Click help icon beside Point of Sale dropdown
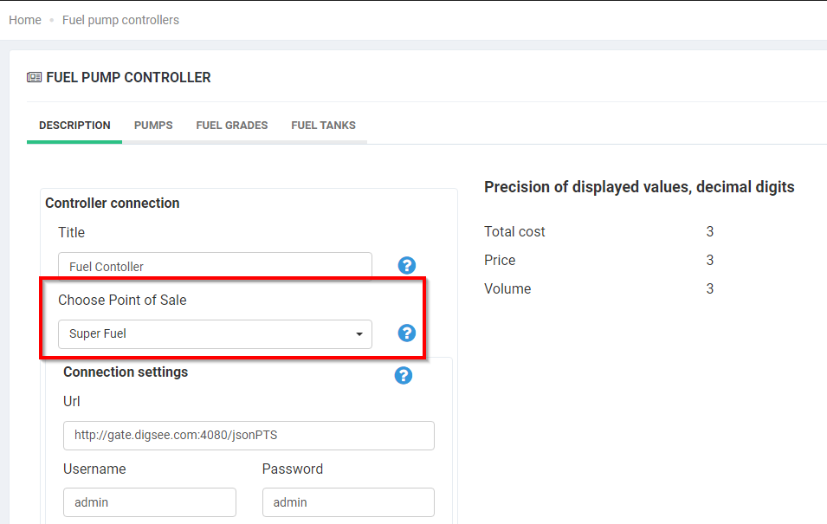The width and height of the screenshot is (827, 524). (x=406, y=333)
